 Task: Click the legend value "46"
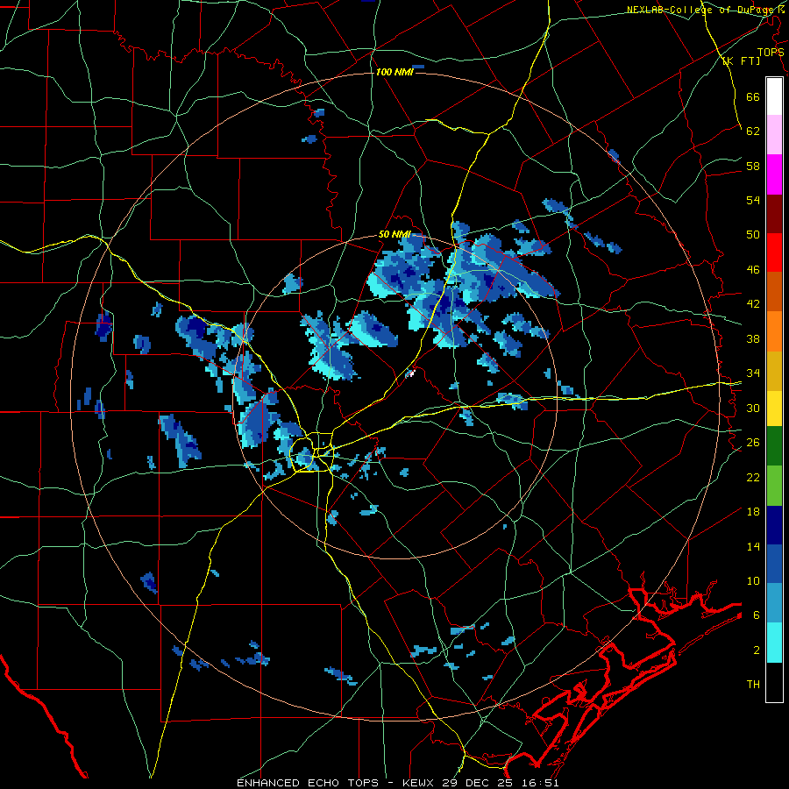pos(753,270)
